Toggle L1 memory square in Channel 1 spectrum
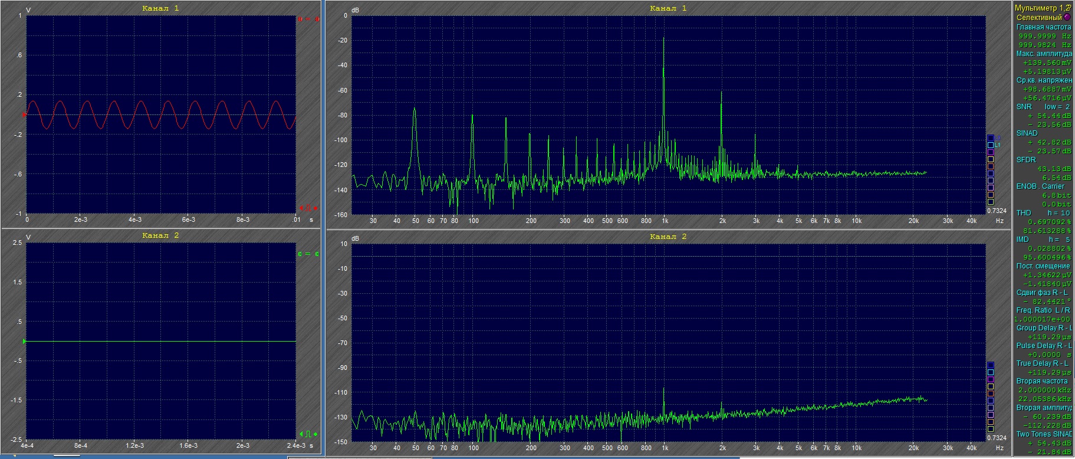 tap(991, 145)
